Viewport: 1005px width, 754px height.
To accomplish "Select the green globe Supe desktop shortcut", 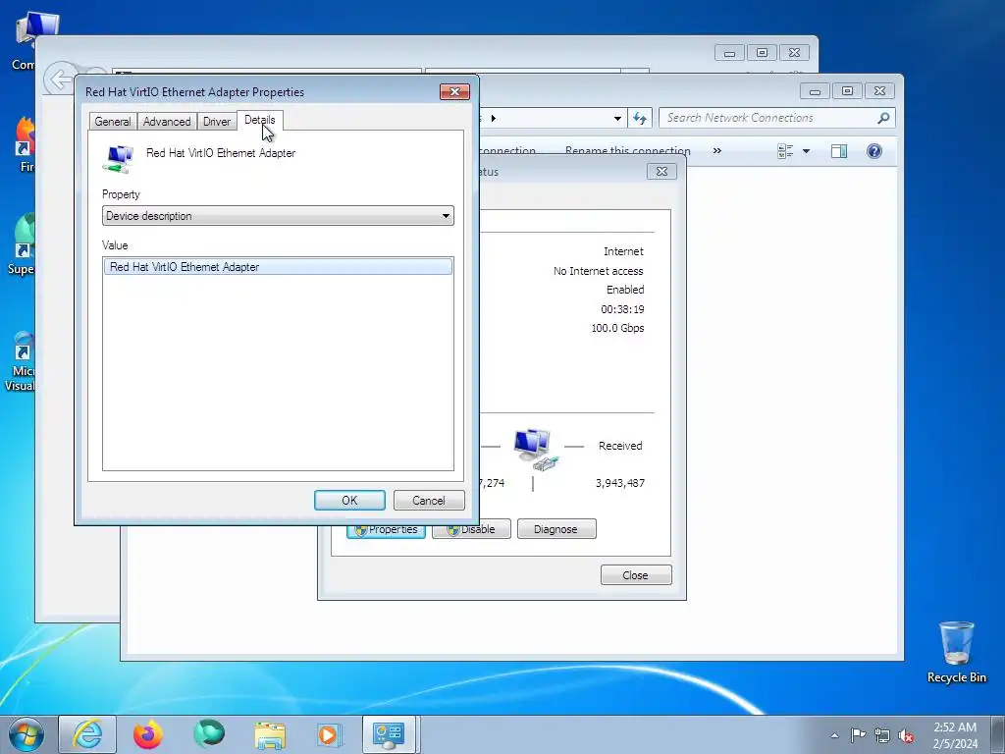I will [x=22, y=244].
